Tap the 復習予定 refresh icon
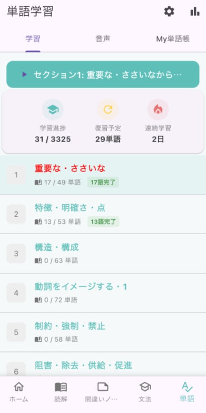The width and height of the screenshot is (206, 413). click(108, 110)
